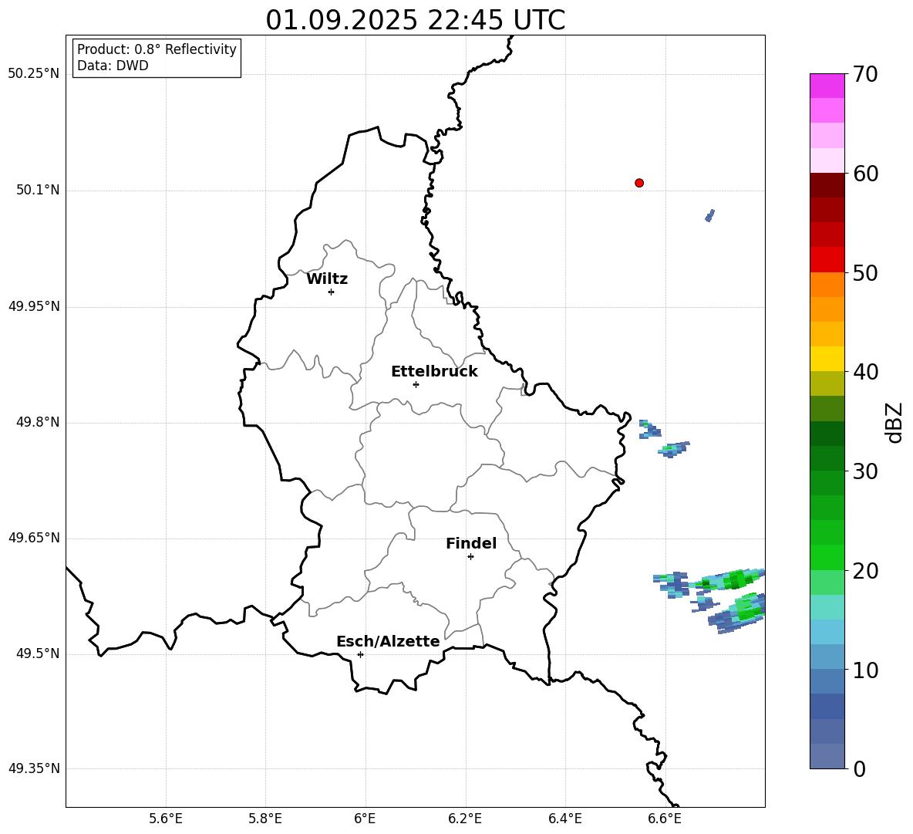913x834 pixels.
Task: Click the Ettelbruck station cross marker
Action: click(416, 384)
